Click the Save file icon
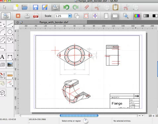The image size is (158, 124). 35,7
